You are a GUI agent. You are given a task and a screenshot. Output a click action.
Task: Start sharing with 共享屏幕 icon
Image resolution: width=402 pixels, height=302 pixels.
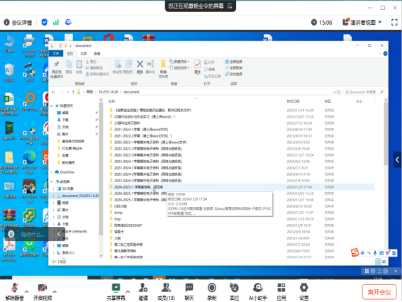pyautogui.click(x=116, y=292)
